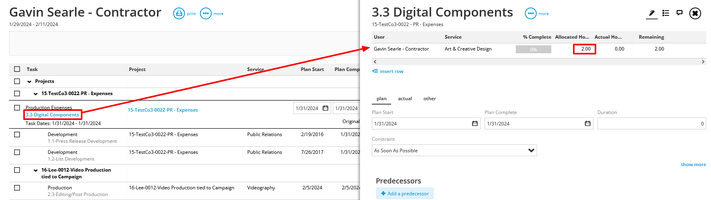Collapse the Projects tree group
The height and width of the screenshot is (200, 711).
tap(29, 82)
